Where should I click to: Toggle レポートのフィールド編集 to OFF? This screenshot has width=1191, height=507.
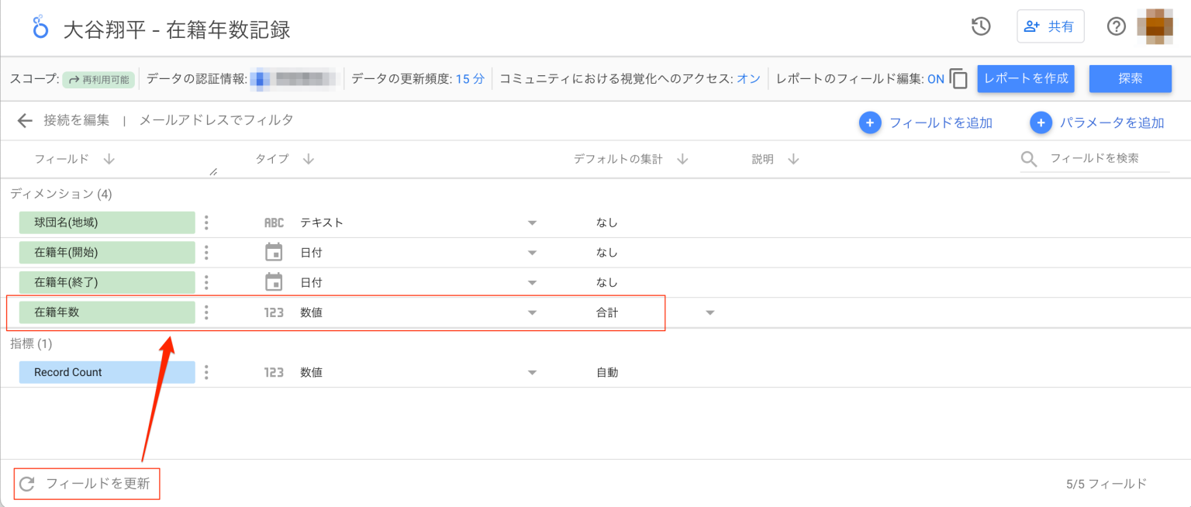click(936, 78)
